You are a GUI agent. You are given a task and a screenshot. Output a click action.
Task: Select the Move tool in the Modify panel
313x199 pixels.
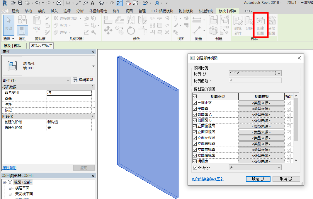click(x=108, y=30)
